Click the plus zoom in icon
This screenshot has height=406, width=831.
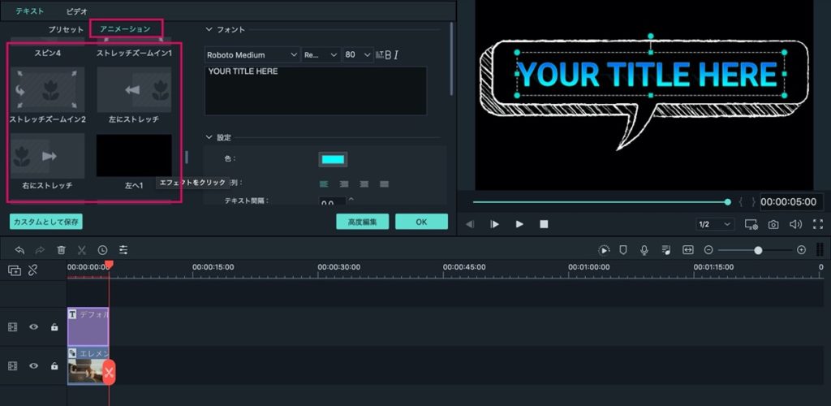(x=801, y=250)
